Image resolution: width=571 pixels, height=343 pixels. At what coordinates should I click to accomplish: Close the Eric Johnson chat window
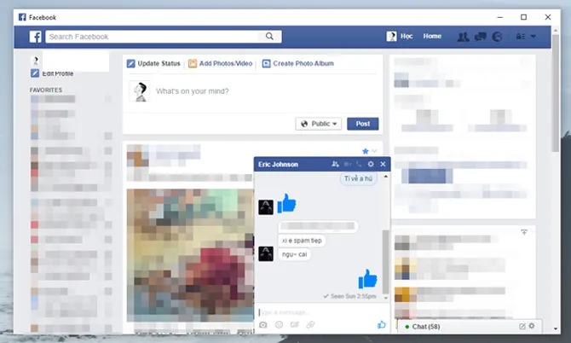click(383, 165)
